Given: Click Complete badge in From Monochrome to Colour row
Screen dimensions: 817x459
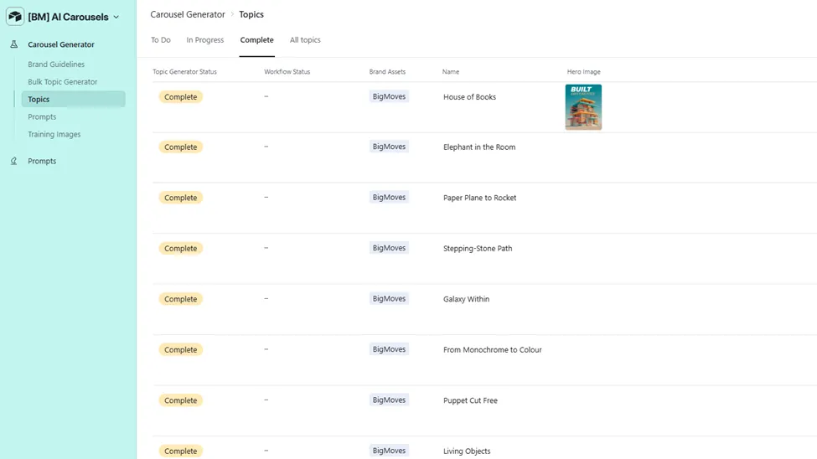Looking at the screenshot, I should (181, 349).
